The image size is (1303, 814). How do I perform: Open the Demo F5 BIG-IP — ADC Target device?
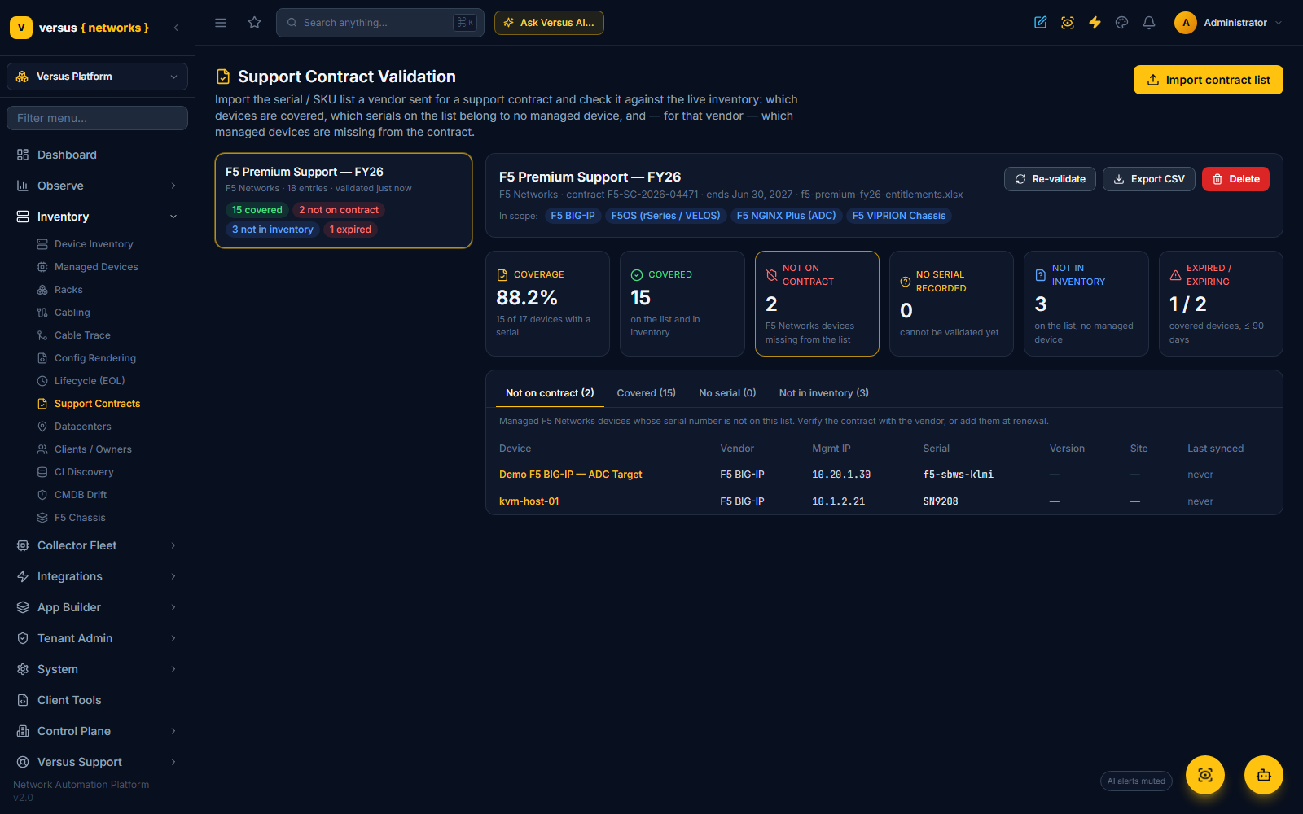point(570,475)
